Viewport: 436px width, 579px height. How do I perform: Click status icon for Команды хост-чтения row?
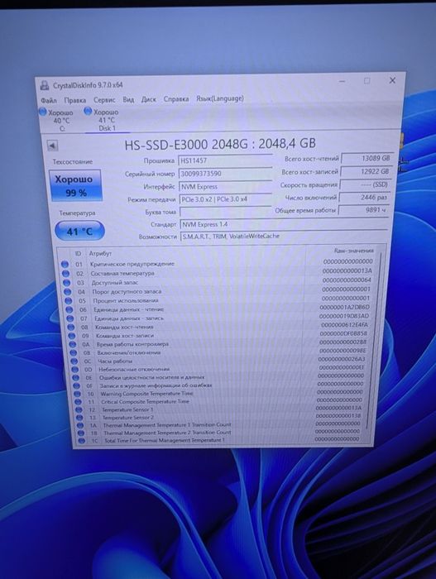(x=71, y=328)
